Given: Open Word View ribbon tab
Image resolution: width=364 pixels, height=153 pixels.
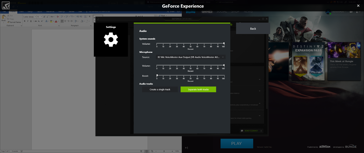Looking at the screenshot, I should coord(80,11).
